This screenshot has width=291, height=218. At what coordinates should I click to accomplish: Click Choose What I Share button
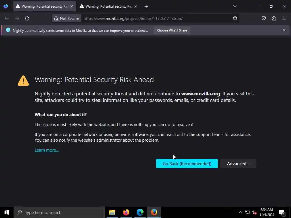[172, 30]
